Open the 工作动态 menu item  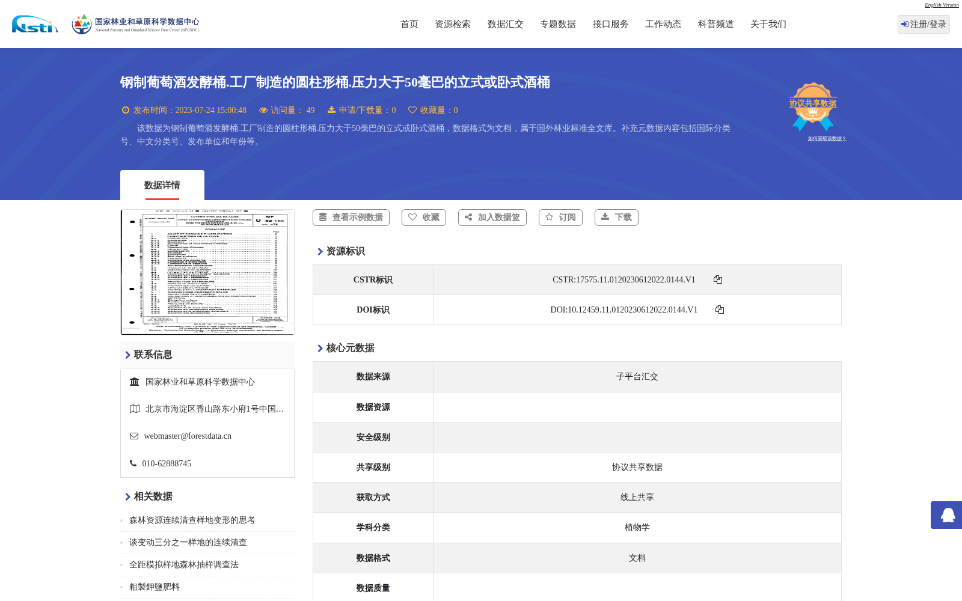pyautogui.click(x=663, y=24)
